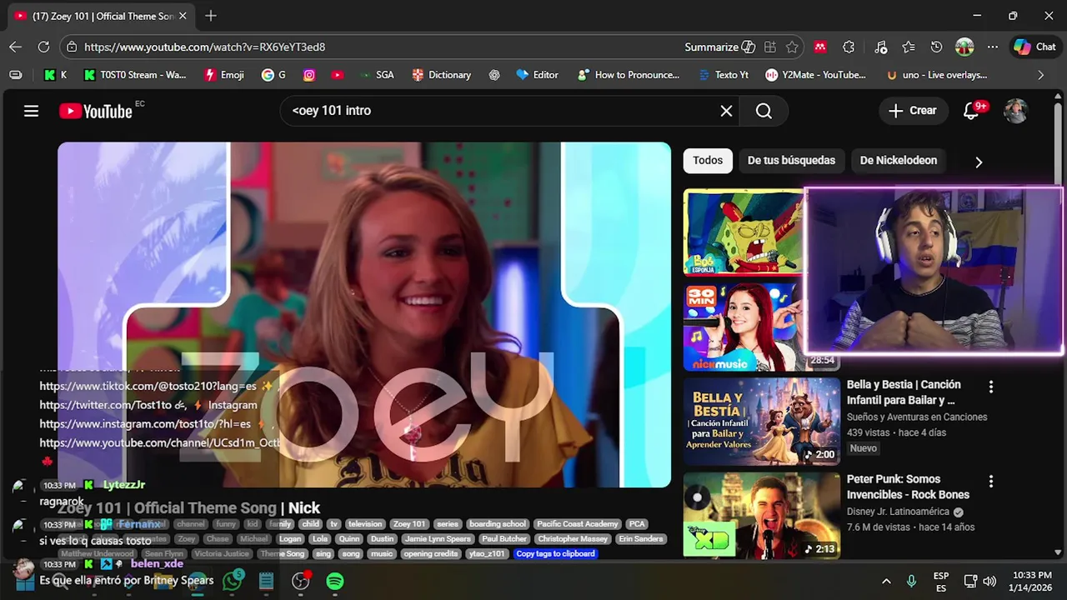Open the browser Extensions puzzle icon

849,47
